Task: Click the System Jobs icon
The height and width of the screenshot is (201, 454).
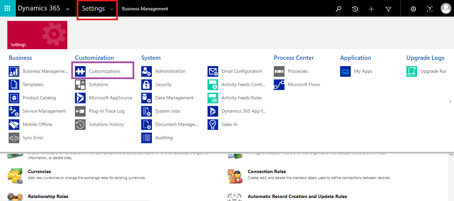Action: point(147,111)
